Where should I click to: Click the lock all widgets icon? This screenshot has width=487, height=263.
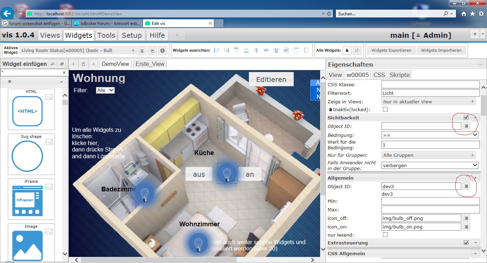[x=347, y=51]
